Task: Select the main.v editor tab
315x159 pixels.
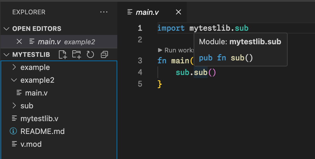Action: pos(147,12)
